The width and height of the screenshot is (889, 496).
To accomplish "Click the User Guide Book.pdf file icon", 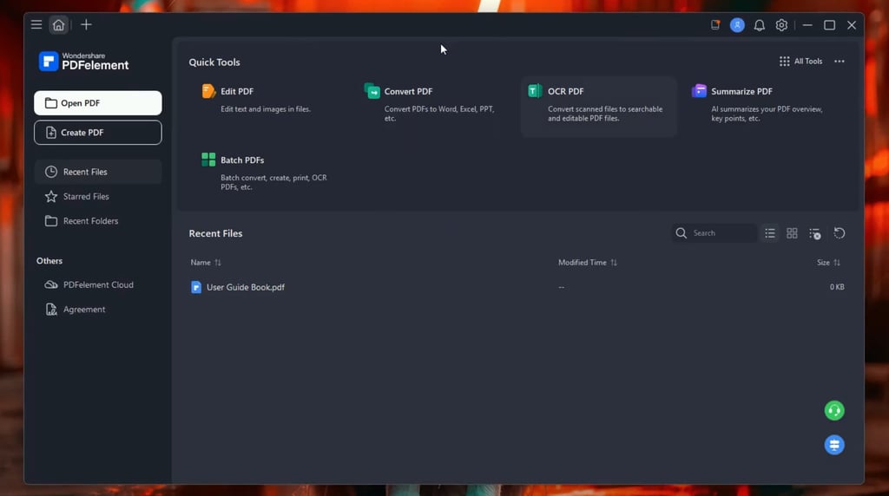I will 196,287.
